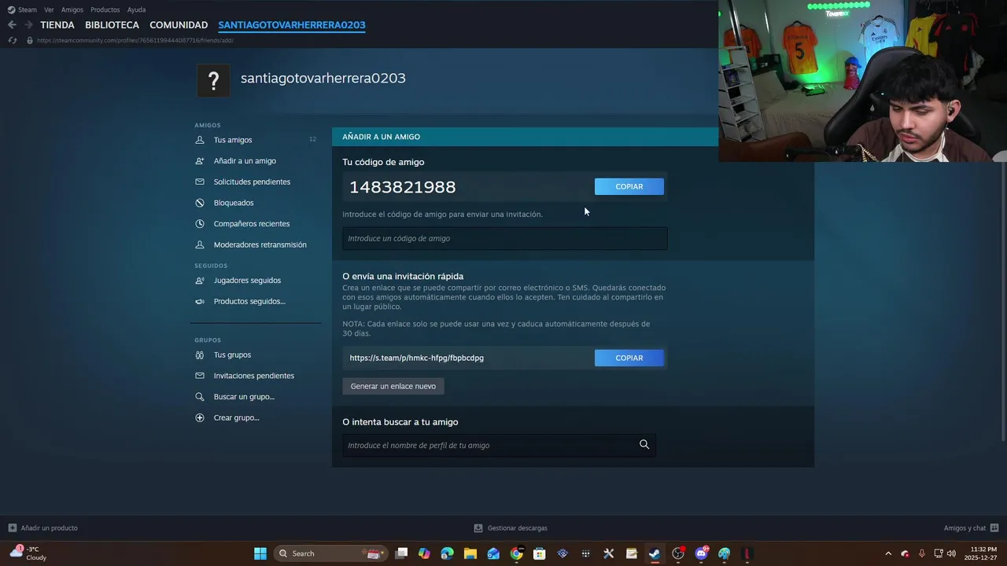Viewport: 1007px width, 566px height.
Task: Click the back navigation arrow
Action: pos(12,25)
